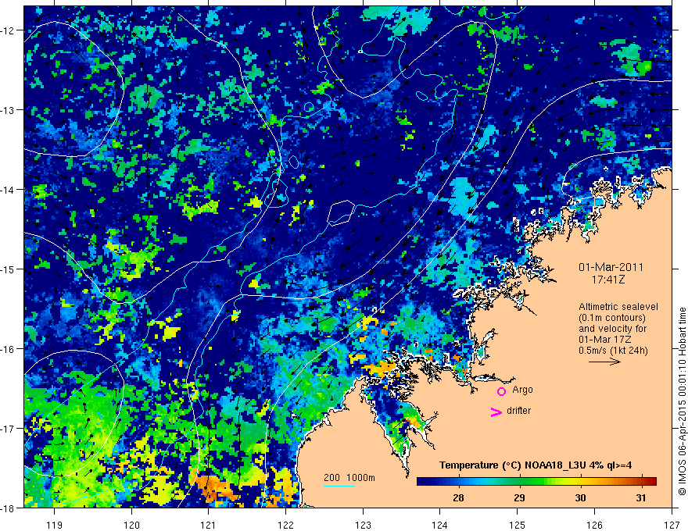The width and height of the screenshot is (688, 531).
Task: Click the '28' color bar label
Action: tap(458, 497)
